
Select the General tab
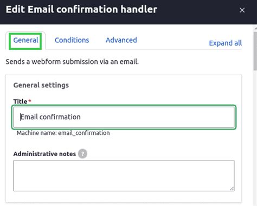point(25,40)
